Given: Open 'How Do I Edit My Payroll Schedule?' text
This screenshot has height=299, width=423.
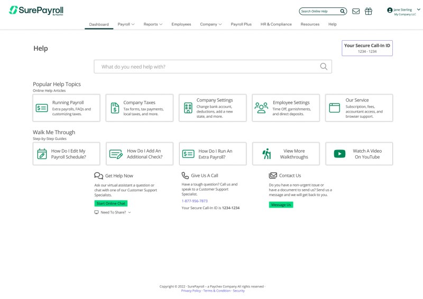Looking at the screenshot, I should (69, 154).
